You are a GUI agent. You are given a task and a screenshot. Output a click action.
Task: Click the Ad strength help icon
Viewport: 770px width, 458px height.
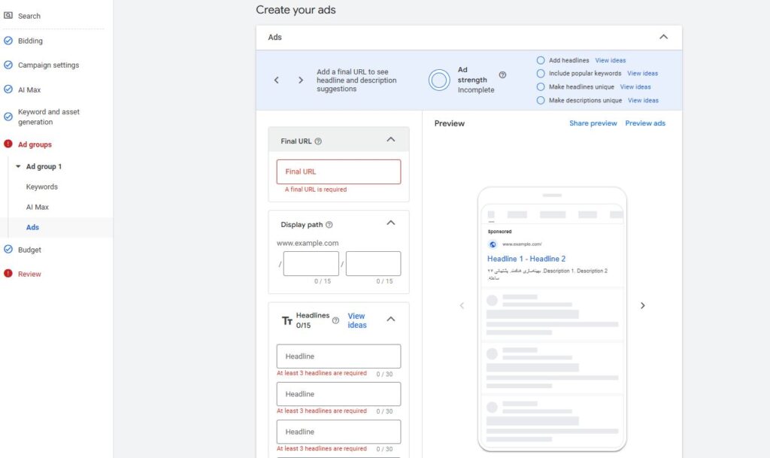[502, 74]
